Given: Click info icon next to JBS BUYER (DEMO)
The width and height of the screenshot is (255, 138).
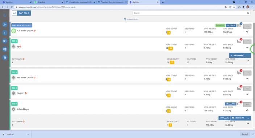Looking at the screenshot, I should pos(35,78).
